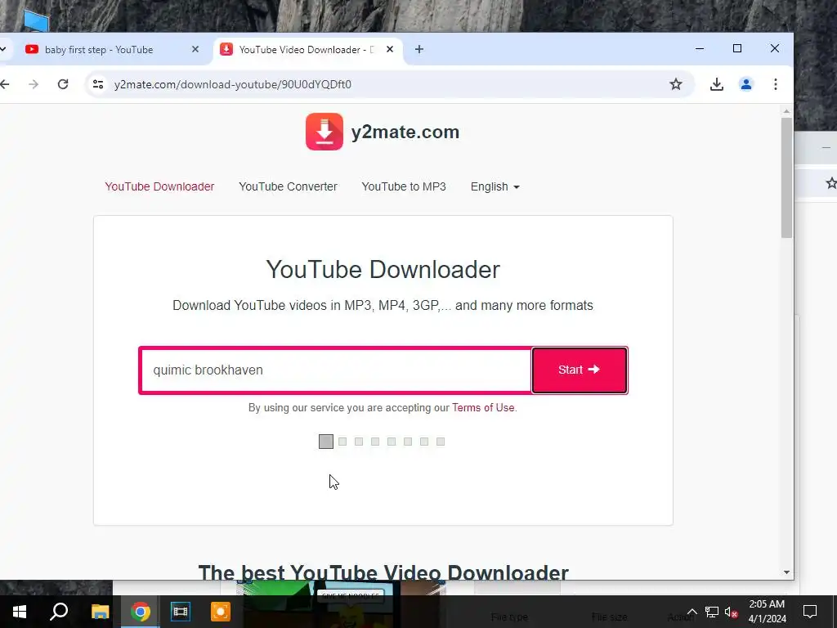Open YouTube Converter nav link
Screen dimensions: 837x628
pos(288,186)
